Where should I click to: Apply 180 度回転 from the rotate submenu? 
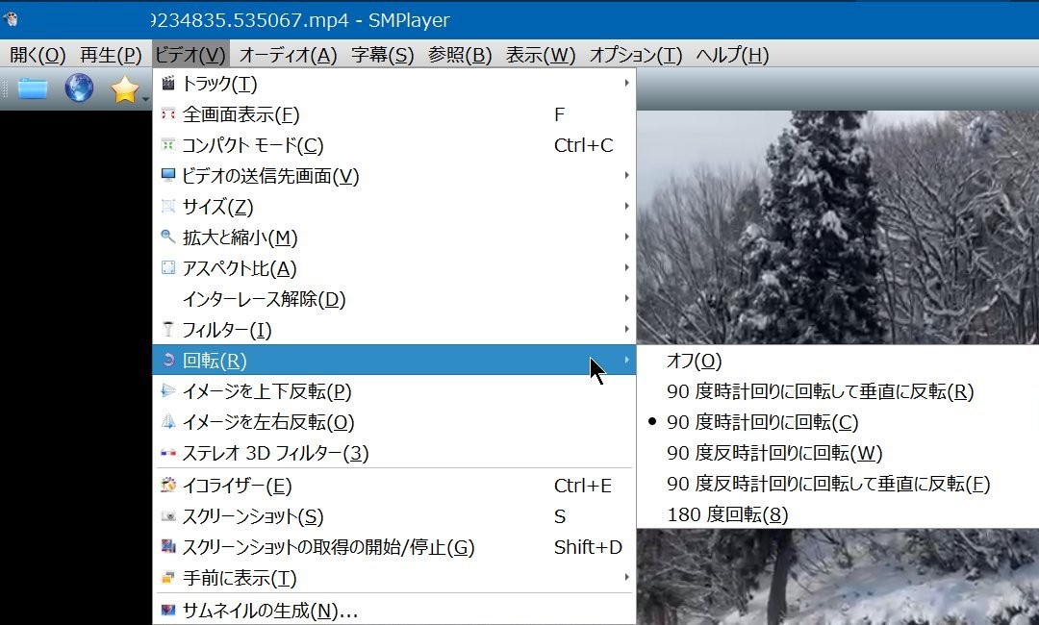(726, 514)
